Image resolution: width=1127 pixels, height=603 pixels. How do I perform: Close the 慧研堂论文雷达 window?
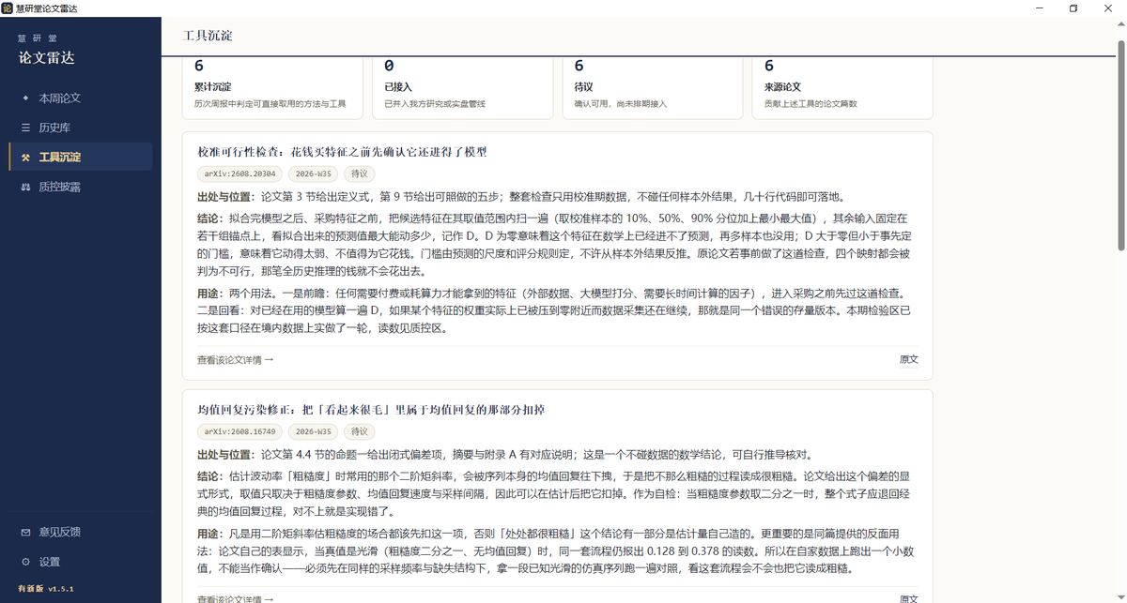(1108, 8)
